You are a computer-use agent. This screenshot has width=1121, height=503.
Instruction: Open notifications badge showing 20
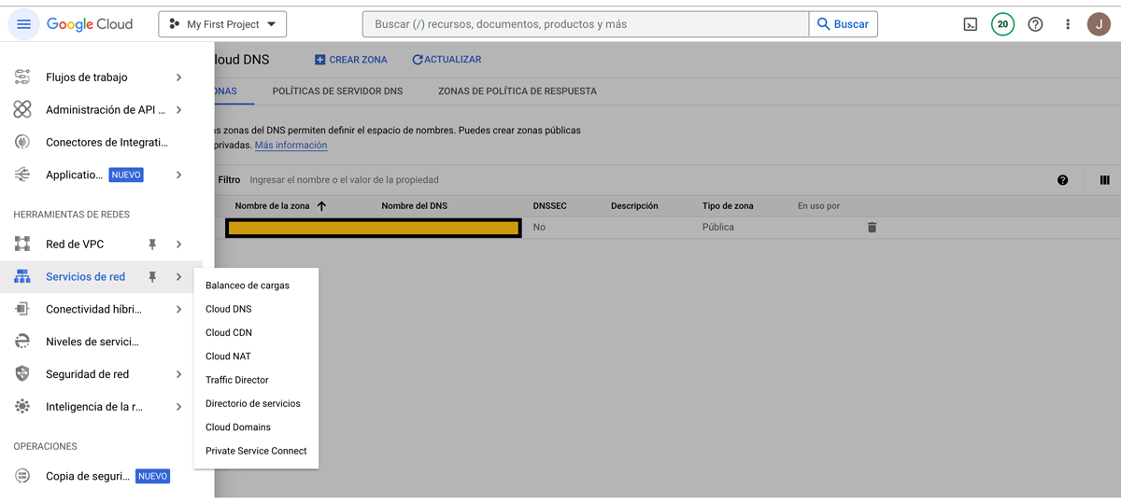tap(1002, 24)
